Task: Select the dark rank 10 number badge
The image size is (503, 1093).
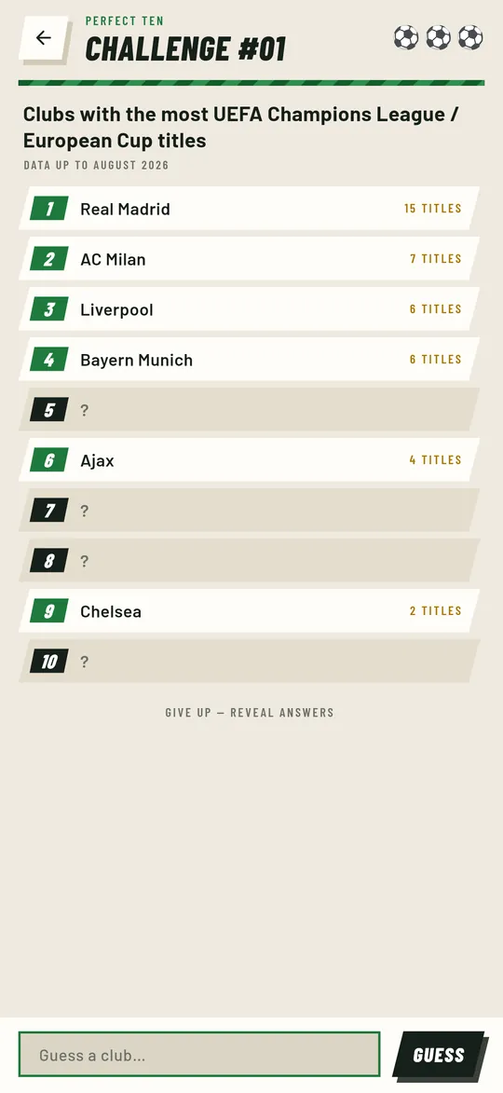Action: pyautogui.click(x=48, y=661)
